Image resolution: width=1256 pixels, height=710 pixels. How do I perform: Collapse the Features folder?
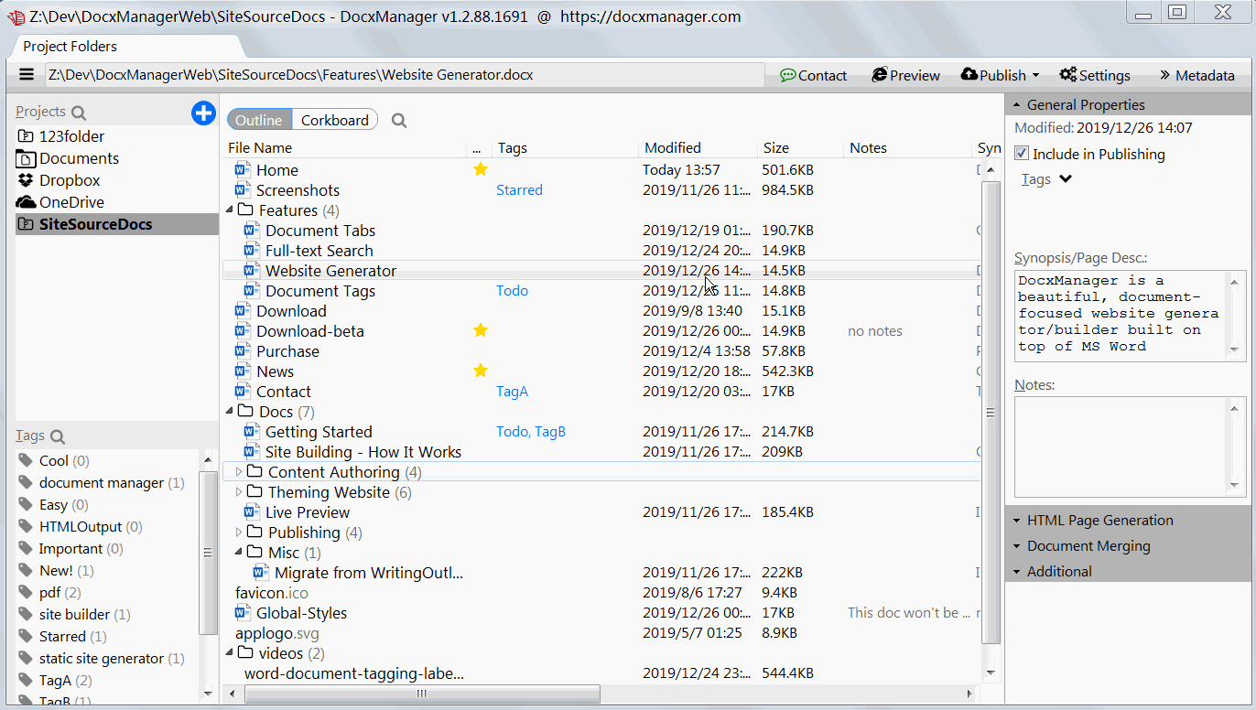pos(230,210)
